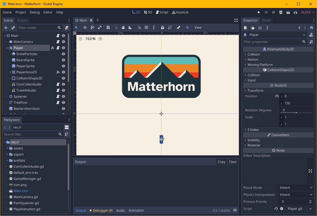Image resolution: width=317 pixels, height=216 pixels.
Task: Click the Clear output button
Action: coord(233,162)
